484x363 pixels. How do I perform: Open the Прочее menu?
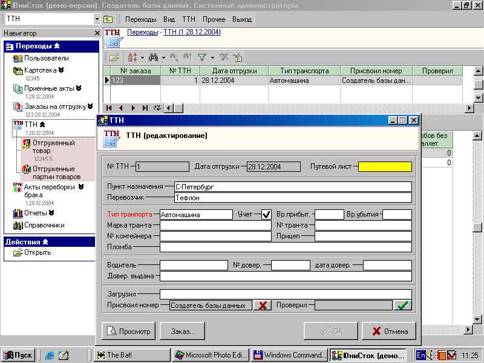tap(214, 19)
